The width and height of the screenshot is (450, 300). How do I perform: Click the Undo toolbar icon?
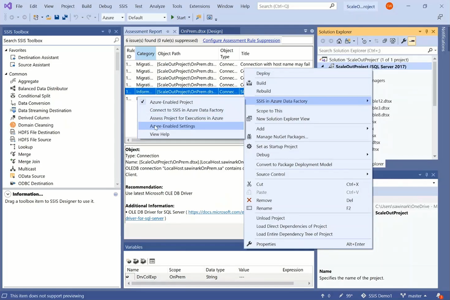76,17
